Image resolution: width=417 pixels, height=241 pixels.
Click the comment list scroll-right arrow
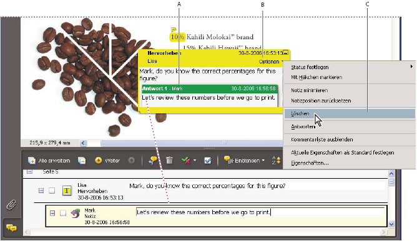pos(383,232)
